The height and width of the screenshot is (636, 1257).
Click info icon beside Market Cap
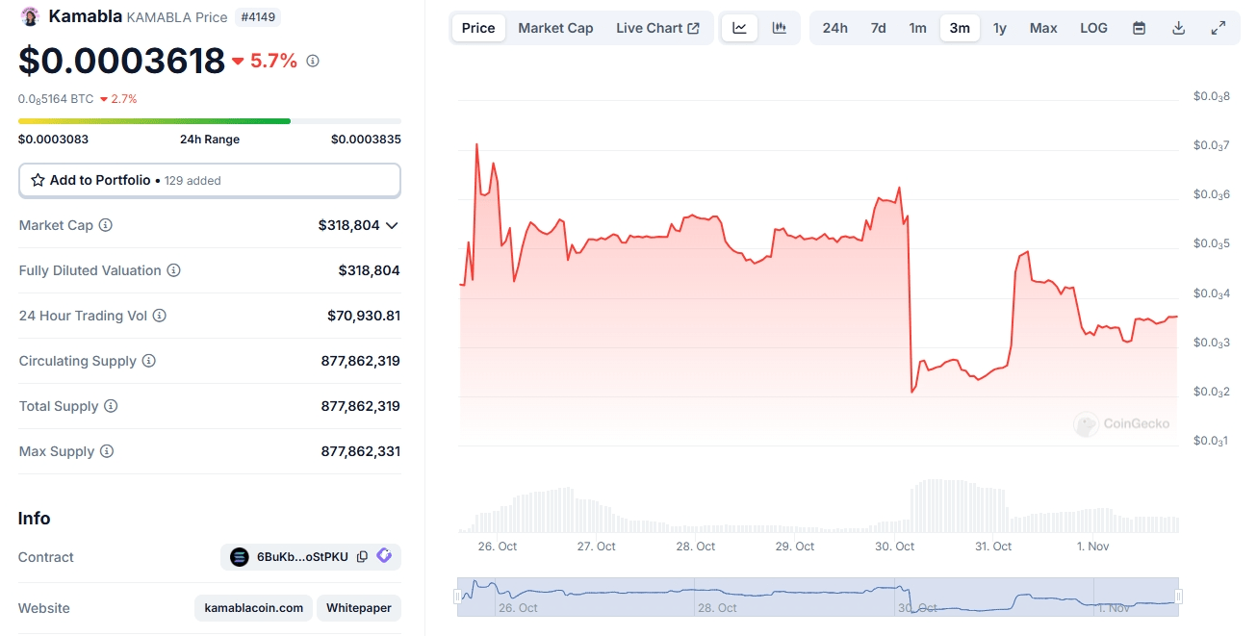(106, 225)
